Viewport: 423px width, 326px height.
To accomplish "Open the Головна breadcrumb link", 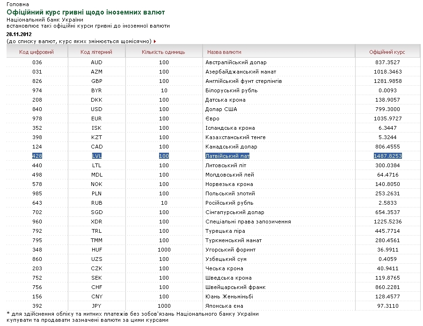I will pyautogui.click(x=17, y=4).
